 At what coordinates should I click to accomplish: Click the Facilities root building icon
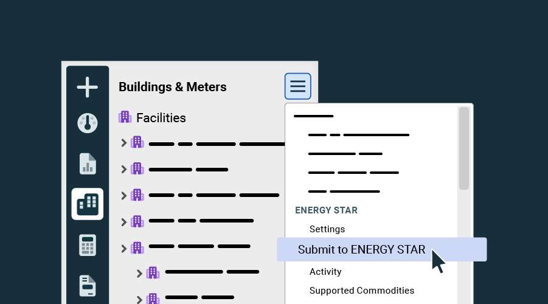coord(125,117)
